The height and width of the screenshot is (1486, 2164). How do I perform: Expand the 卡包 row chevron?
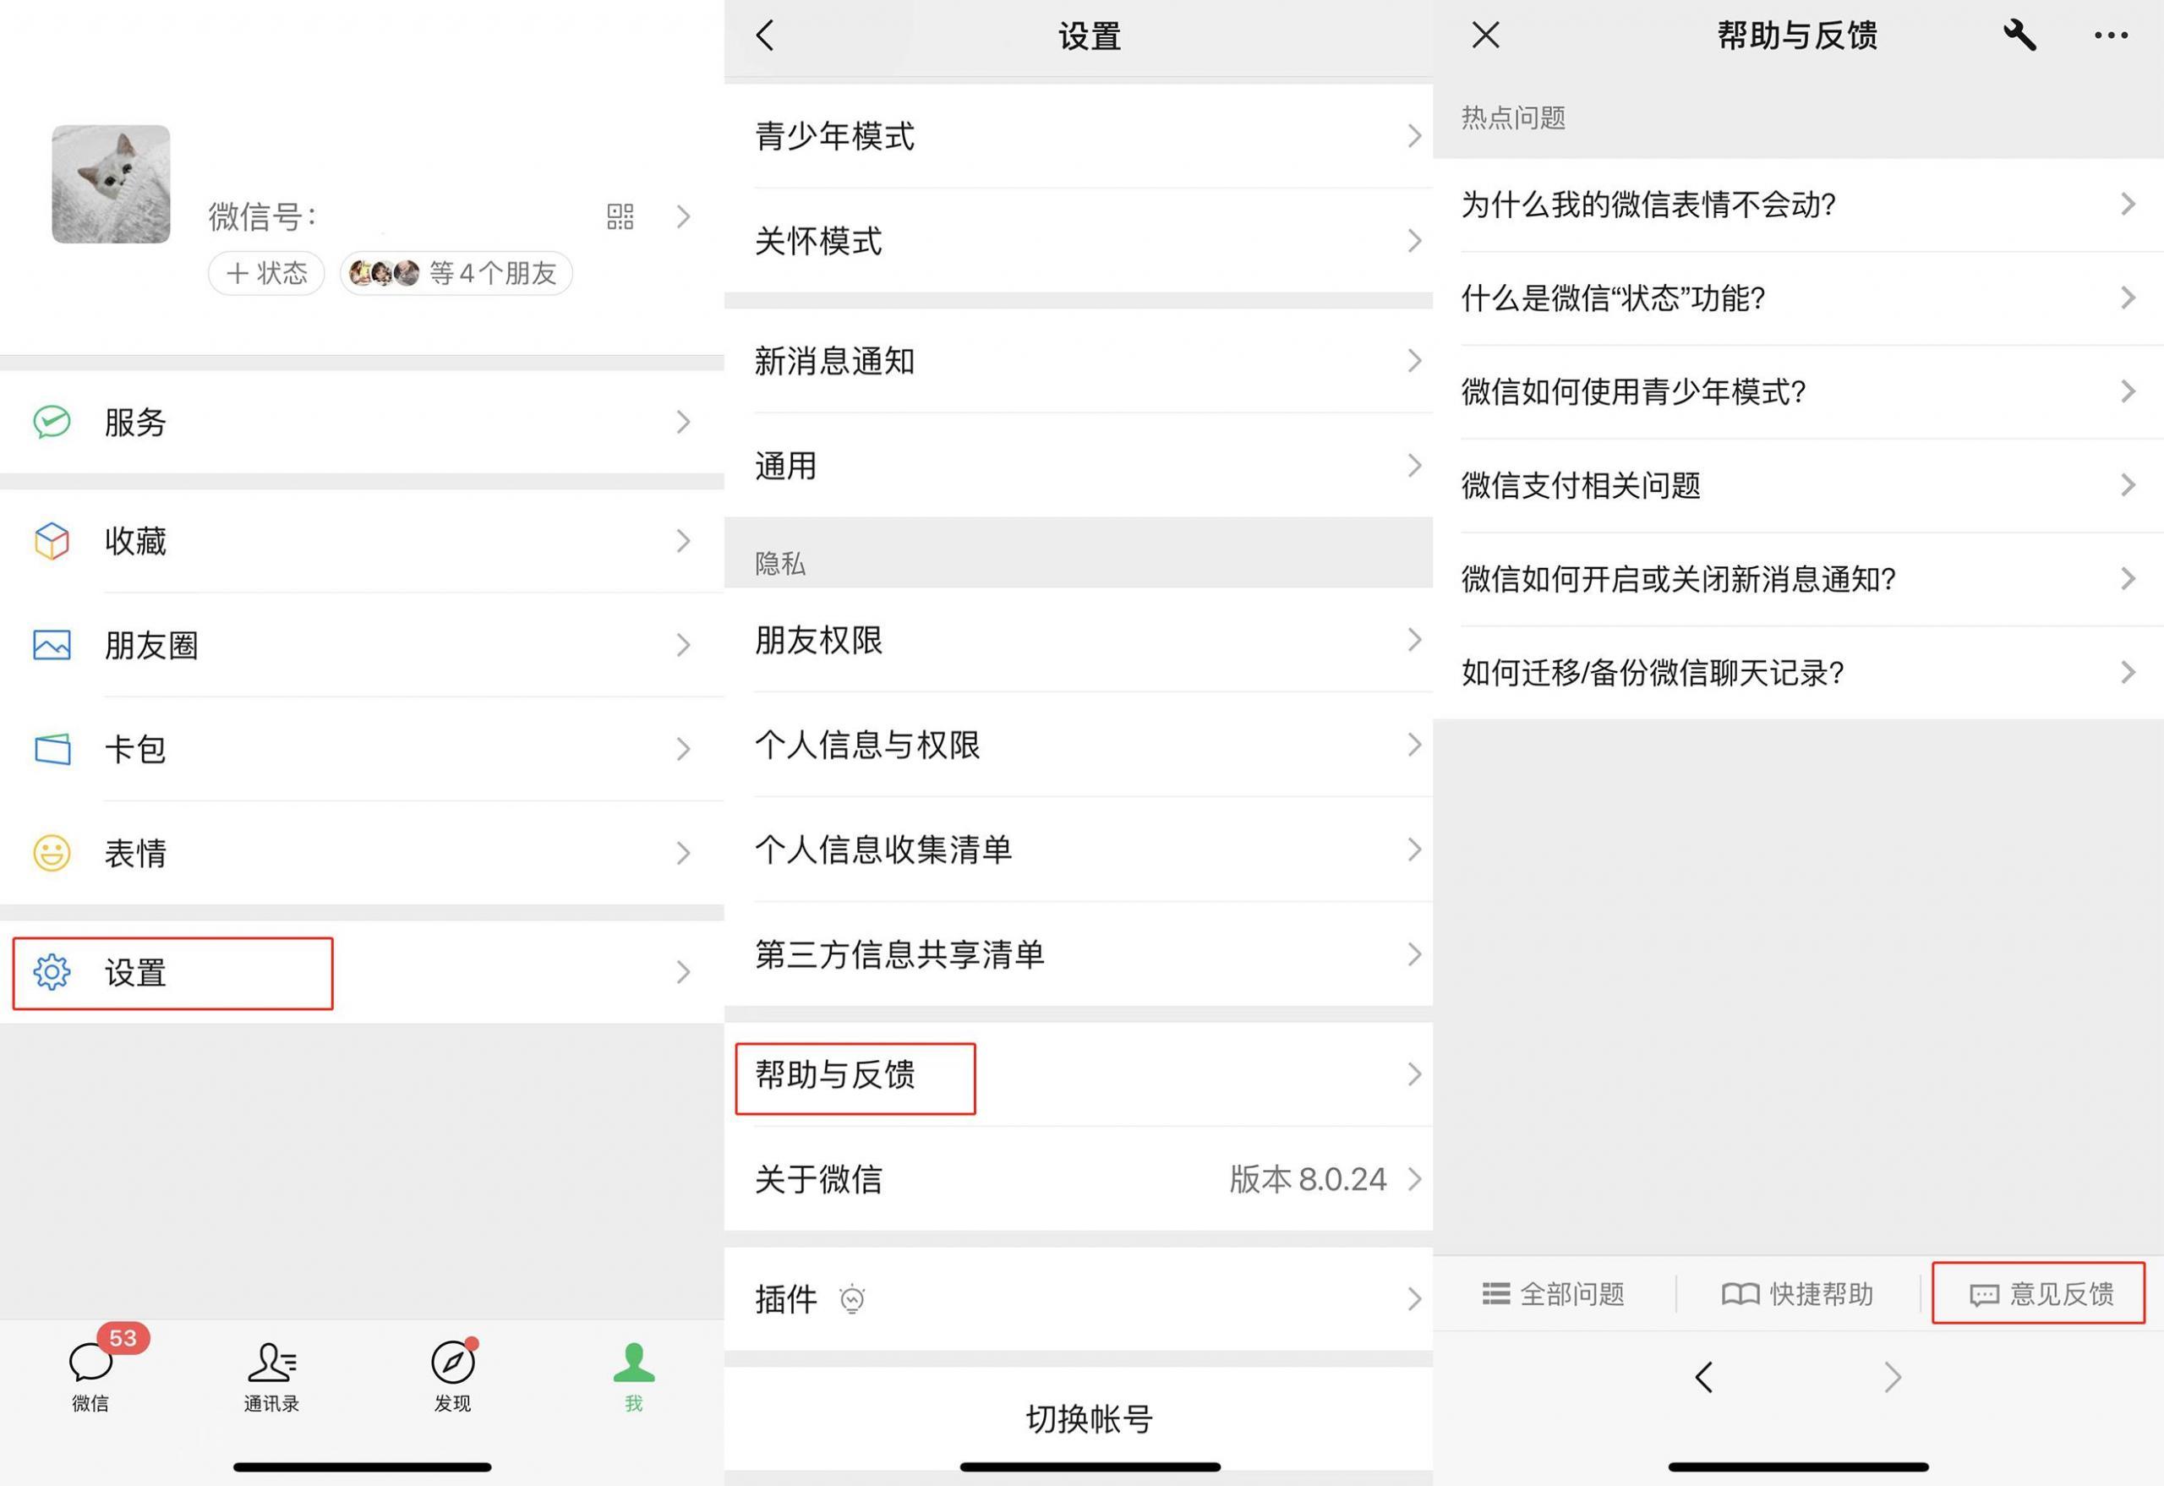coord(682,750)
